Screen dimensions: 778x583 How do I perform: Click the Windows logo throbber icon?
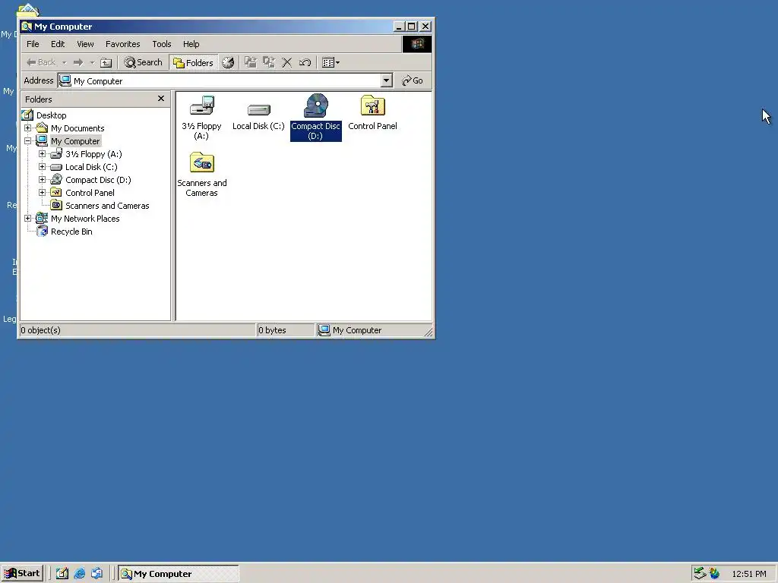coord(417,44)
